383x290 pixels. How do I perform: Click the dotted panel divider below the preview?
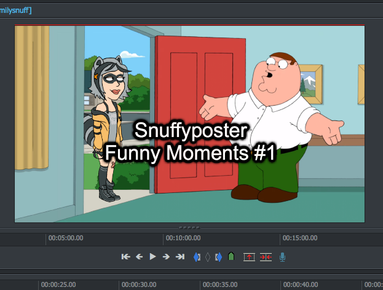click(x=190, y=226)
